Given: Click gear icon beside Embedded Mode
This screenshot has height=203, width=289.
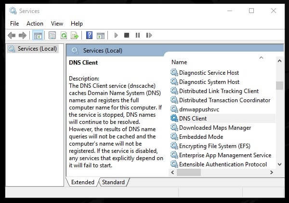Looking at the screenshot, I should pos(174,136).
